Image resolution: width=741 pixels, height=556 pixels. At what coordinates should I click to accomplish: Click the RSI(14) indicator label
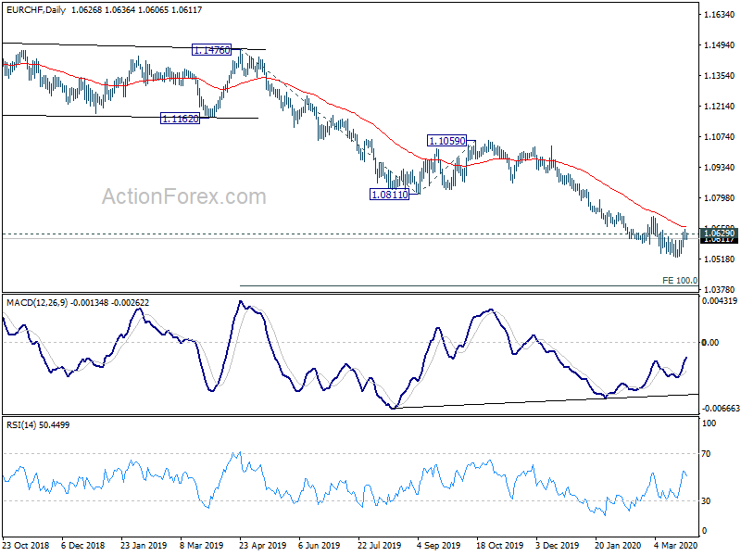tap(21, 425)
